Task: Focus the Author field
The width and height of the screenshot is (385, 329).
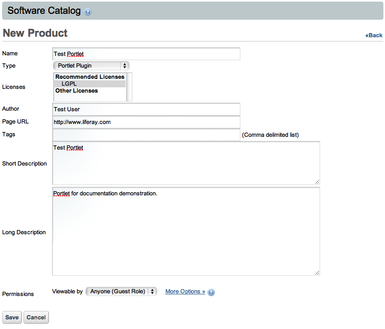Action: coord(146,110)
